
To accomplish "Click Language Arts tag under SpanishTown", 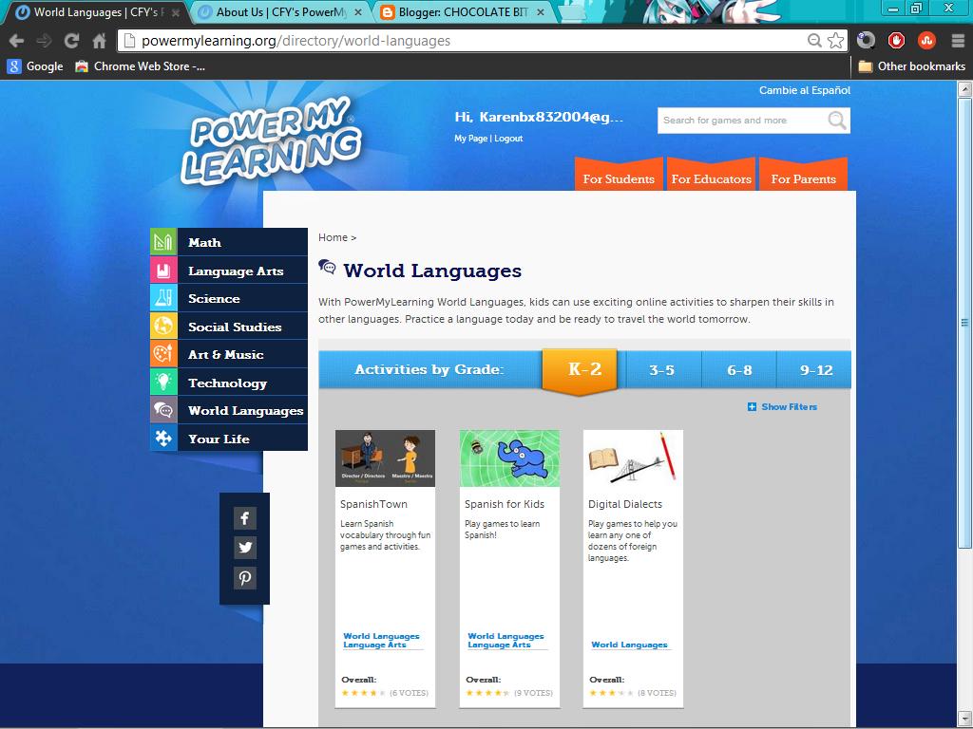I will point(374,645).
